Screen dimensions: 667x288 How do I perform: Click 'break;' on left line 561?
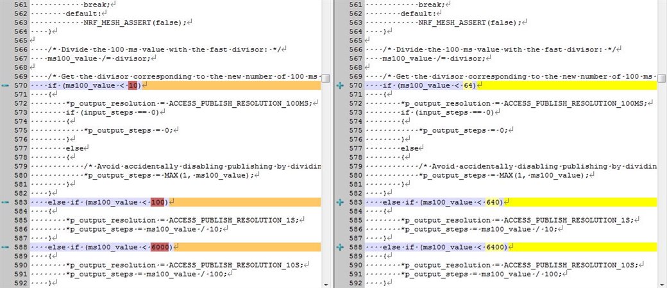(97, 4)
